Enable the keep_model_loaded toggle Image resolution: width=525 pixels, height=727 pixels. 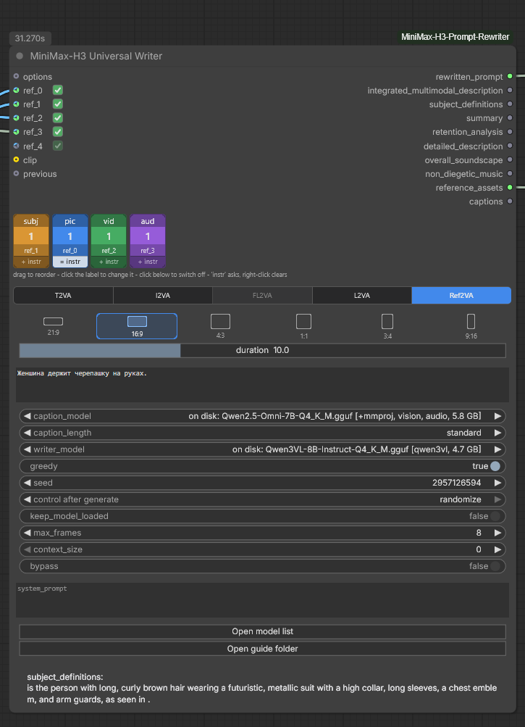pyautogui.click(x=495, y=516)
